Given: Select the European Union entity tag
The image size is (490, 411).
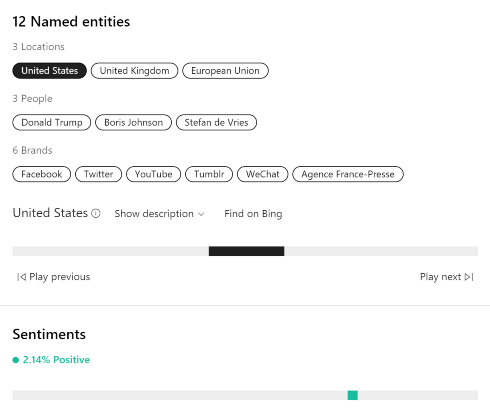Looking at the screenshot, I should pos(225,71).
